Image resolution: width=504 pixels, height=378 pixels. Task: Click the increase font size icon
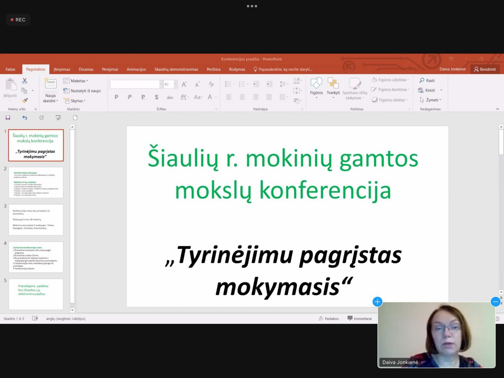(184, 84)
